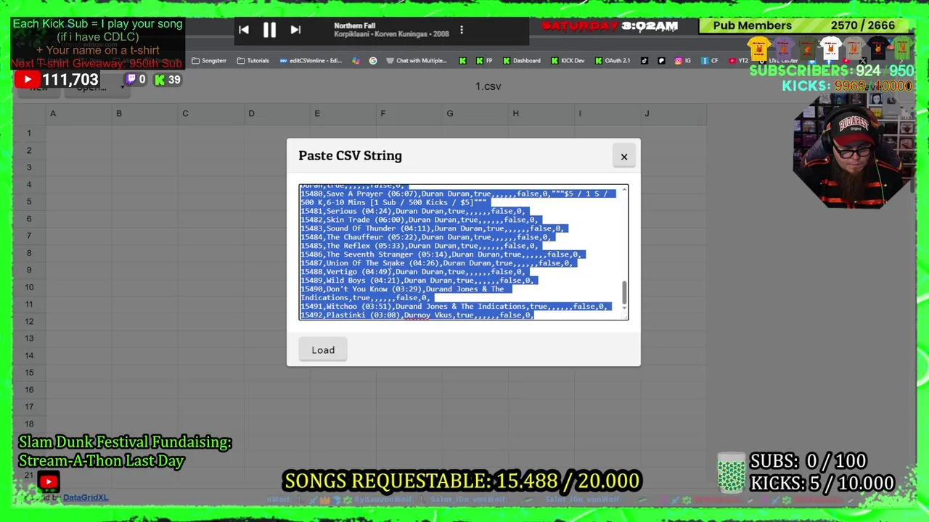This screenshot has width=929, height=522.
Task: Select row 1 header
Action: click(30, 133)
